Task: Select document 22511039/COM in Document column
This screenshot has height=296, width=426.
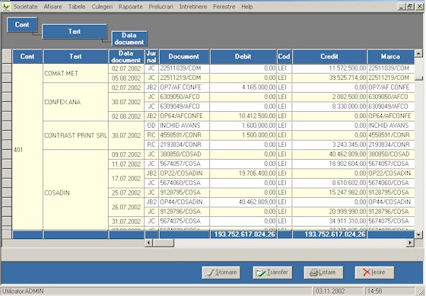Action: (184, 68)
